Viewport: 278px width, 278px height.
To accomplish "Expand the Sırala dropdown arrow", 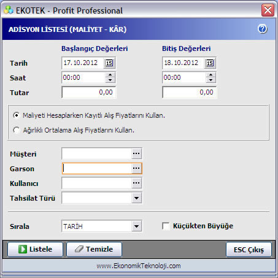I will 136,226.
